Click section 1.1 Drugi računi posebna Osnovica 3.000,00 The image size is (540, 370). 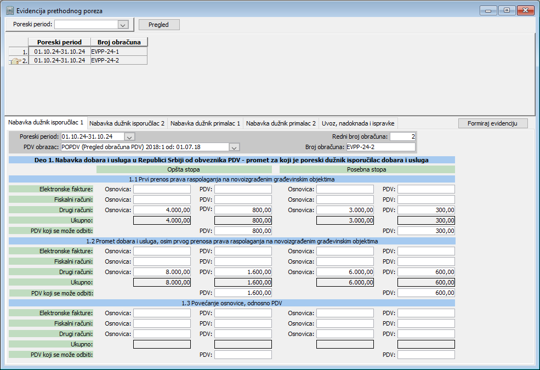tap(345, 210)
